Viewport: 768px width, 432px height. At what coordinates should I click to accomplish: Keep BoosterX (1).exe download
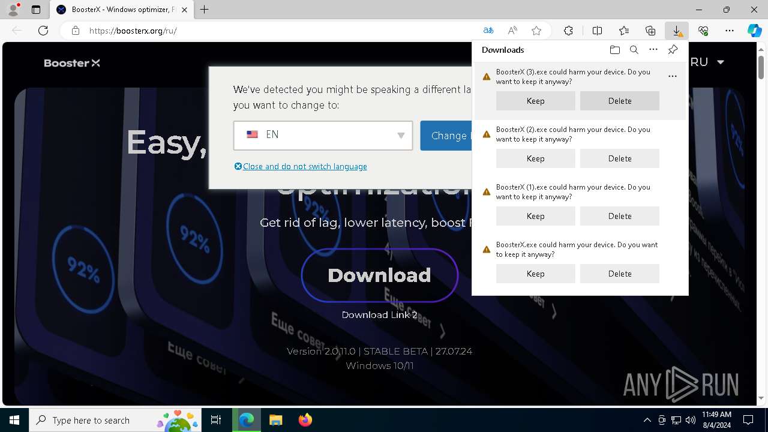coord(536,216)
